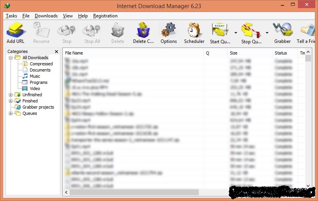Screen dimensions: 318x201
Task: Open the View menu
Action: pos(68,16)
